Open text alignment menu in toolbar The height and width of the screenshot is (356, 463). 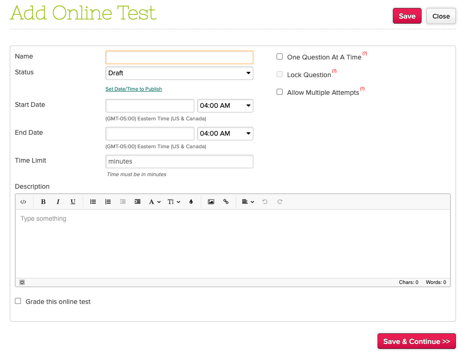click(248, 202)
